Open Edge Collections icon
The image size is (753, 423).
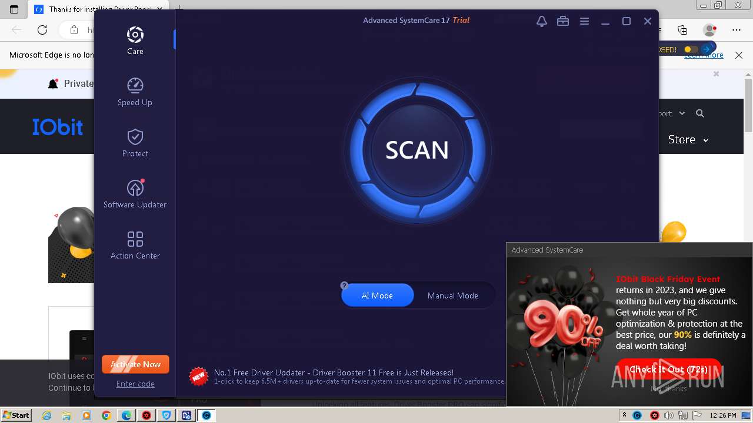682,29
